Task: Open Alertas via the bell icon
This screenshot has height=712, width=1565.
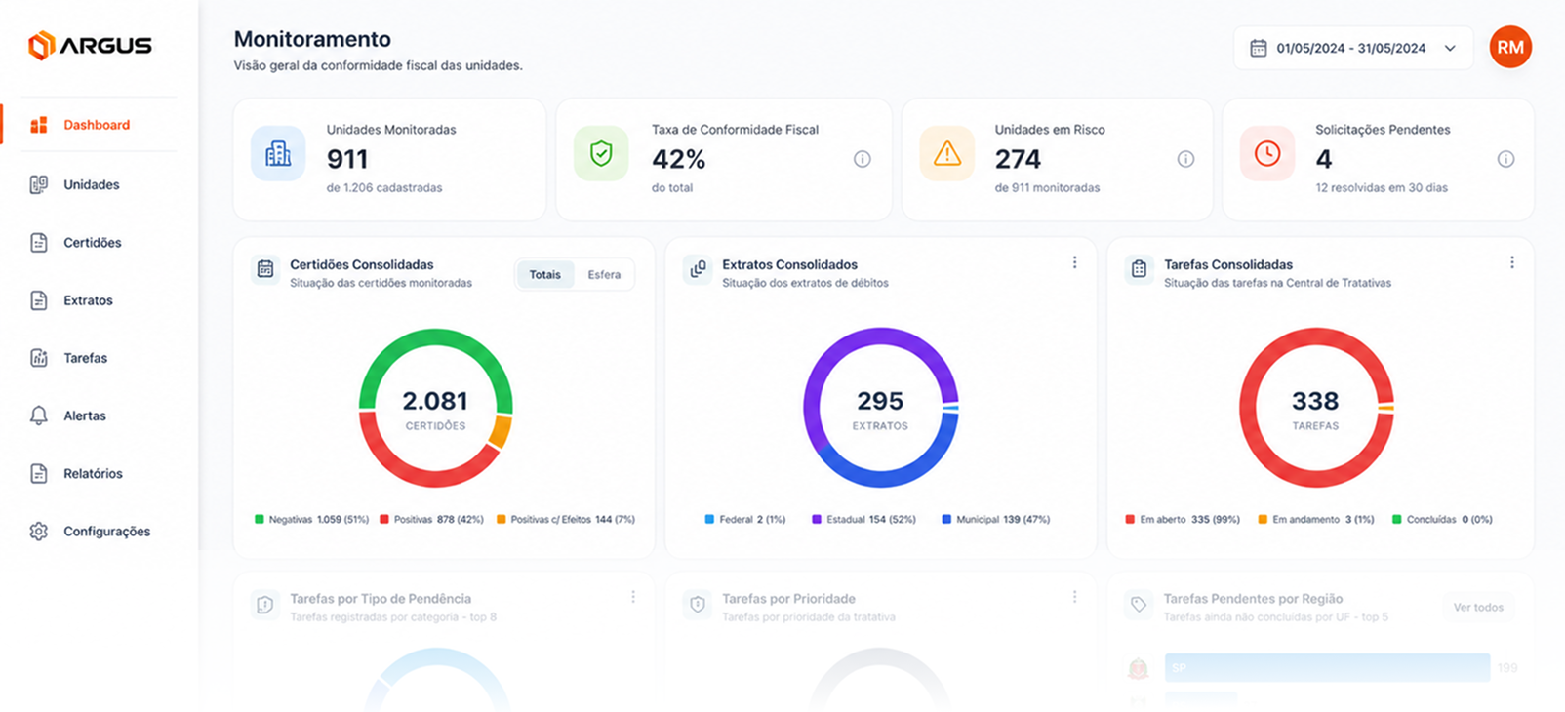Action: [x=39, y=415]
